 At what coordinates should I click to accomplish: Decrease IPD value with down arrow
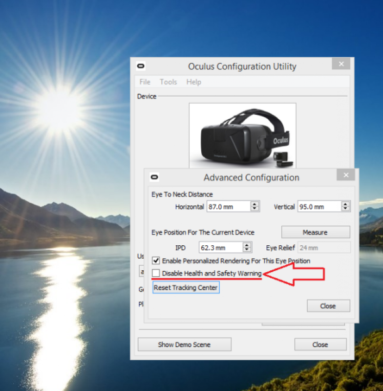pyautogui.click(x=247, y=250)
